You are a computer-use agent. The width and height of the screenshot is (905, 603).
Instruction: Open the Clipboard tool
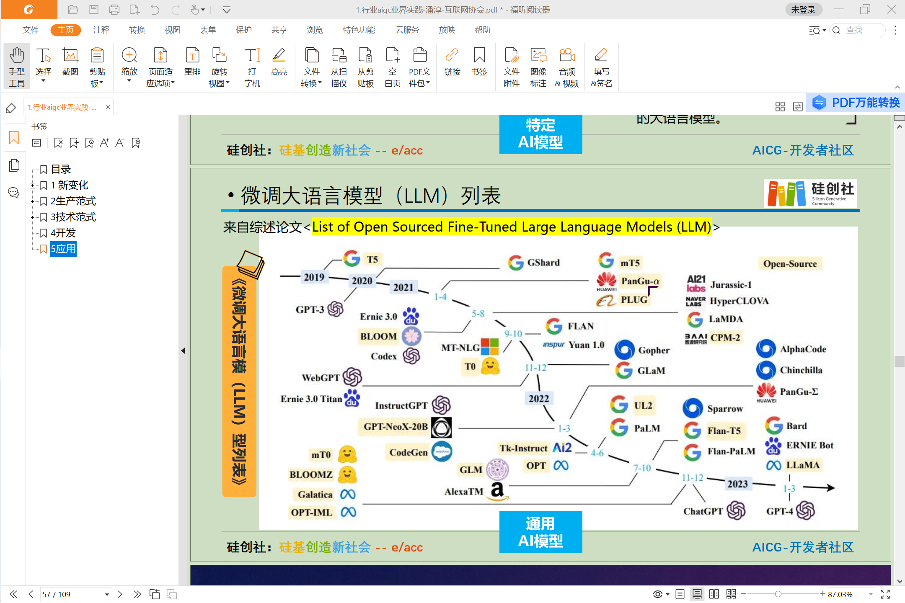point(97,66)
